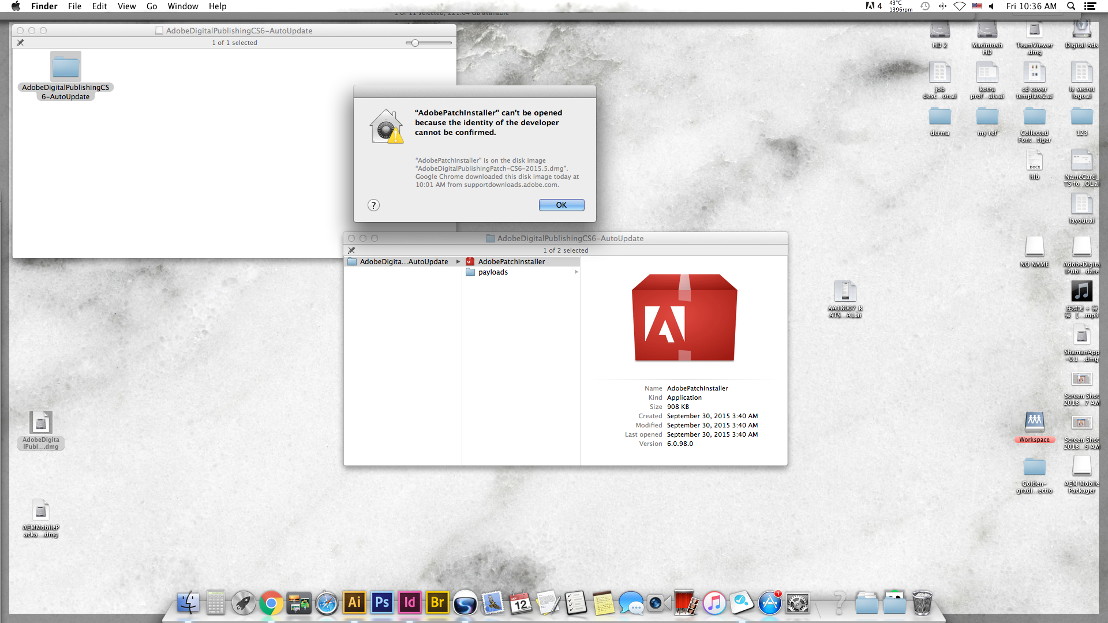Open App Store from the Dock
1108x623 pixels.
point(770,603)
